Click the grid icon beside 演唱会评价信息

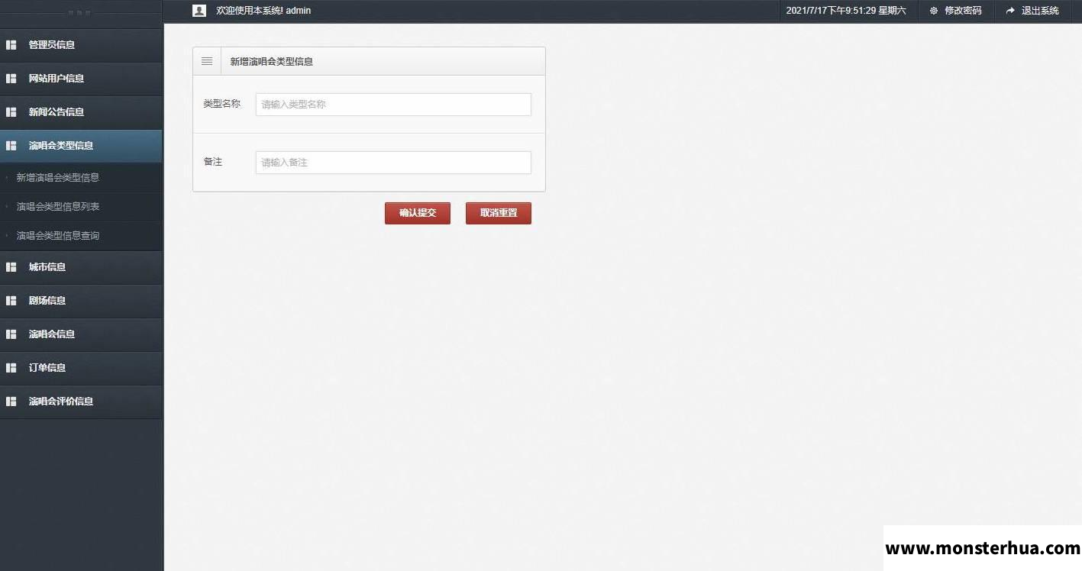tap(11, 402)
